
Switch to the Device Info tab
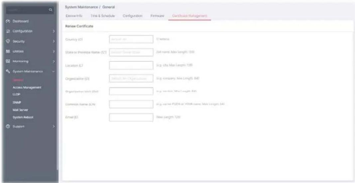(74, 16)
